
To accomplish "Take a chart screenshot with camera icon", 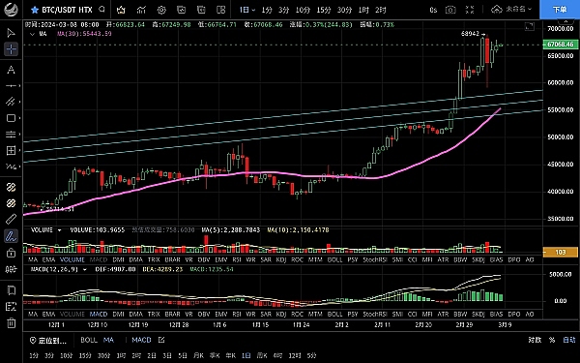I will point(450,10).
